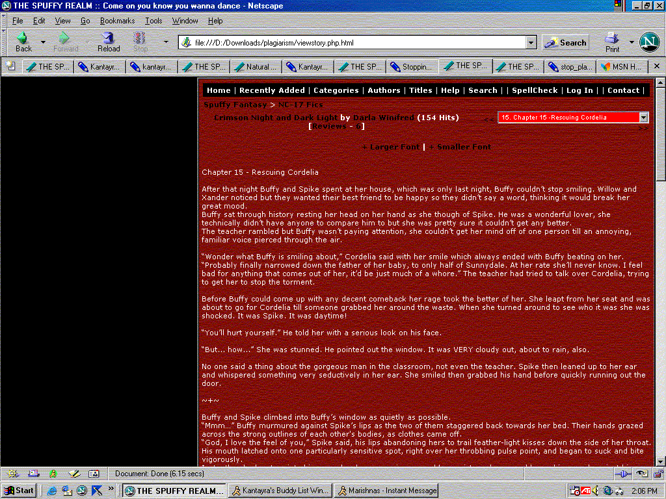Go back with the Back arrow

(x=23, y=42)
